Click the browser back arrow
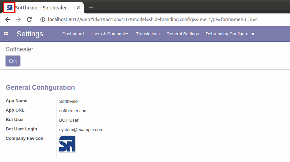The image size is (290, 162). (8, 19)
